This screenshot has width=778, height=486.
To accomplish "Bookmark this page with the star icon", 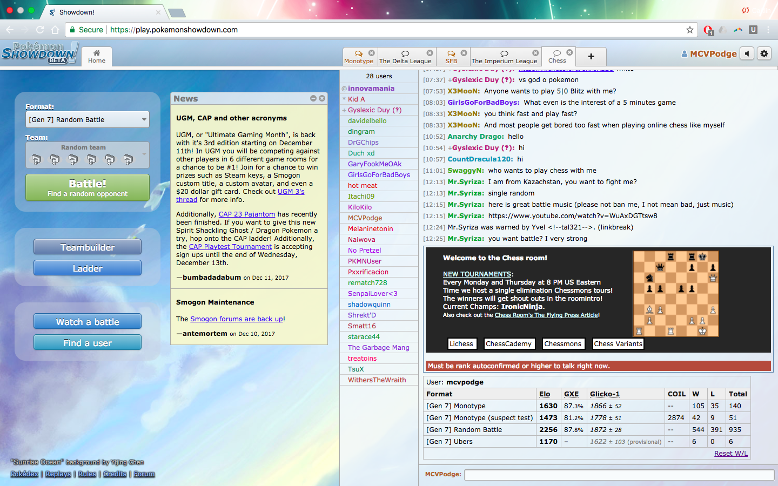I will pyautogui.click(x=689, y=30).
